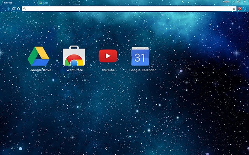Screen dimensions: 249x155
Task: Close the New Tab tab
Action: coord(34,3)
